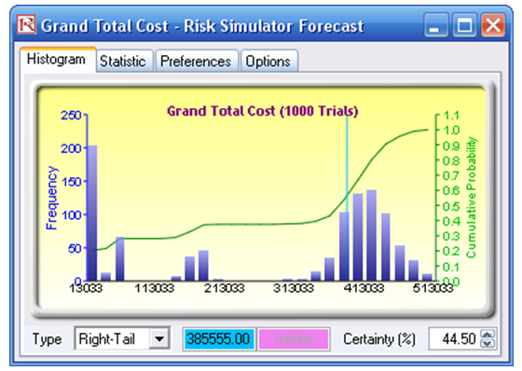
Task: Click the Risk Simulator title bar icon
Action: click(27, 24)
